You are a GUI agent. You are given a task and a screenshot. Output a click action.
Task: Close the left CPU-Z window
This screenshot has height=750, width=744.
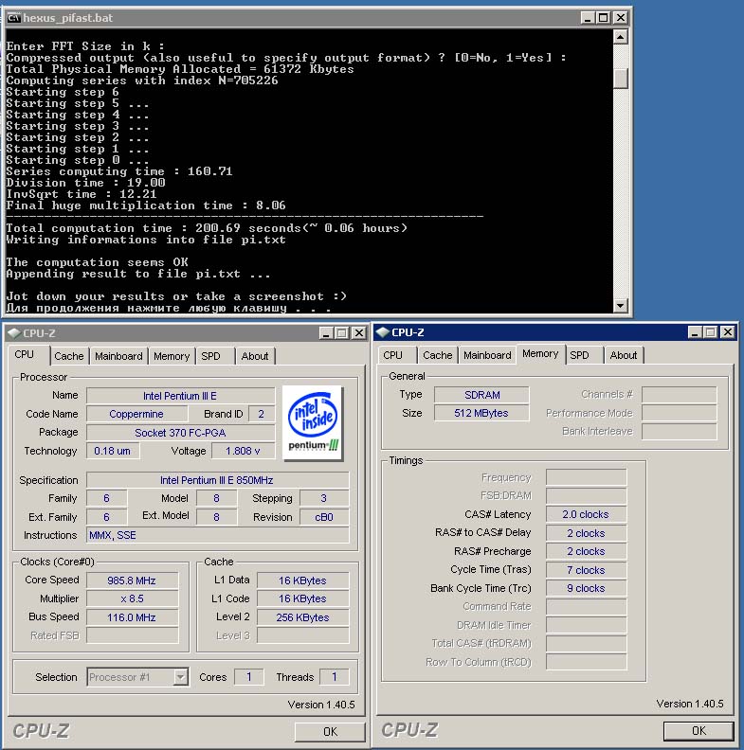359,333
